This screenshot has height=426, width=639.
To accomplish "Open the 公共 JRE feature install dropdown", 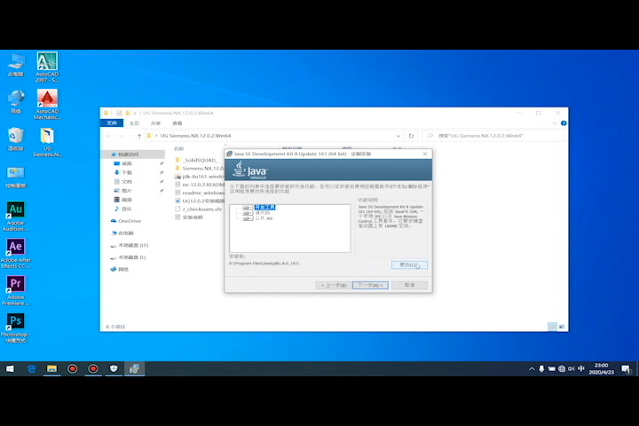I will tap(248, 218).
